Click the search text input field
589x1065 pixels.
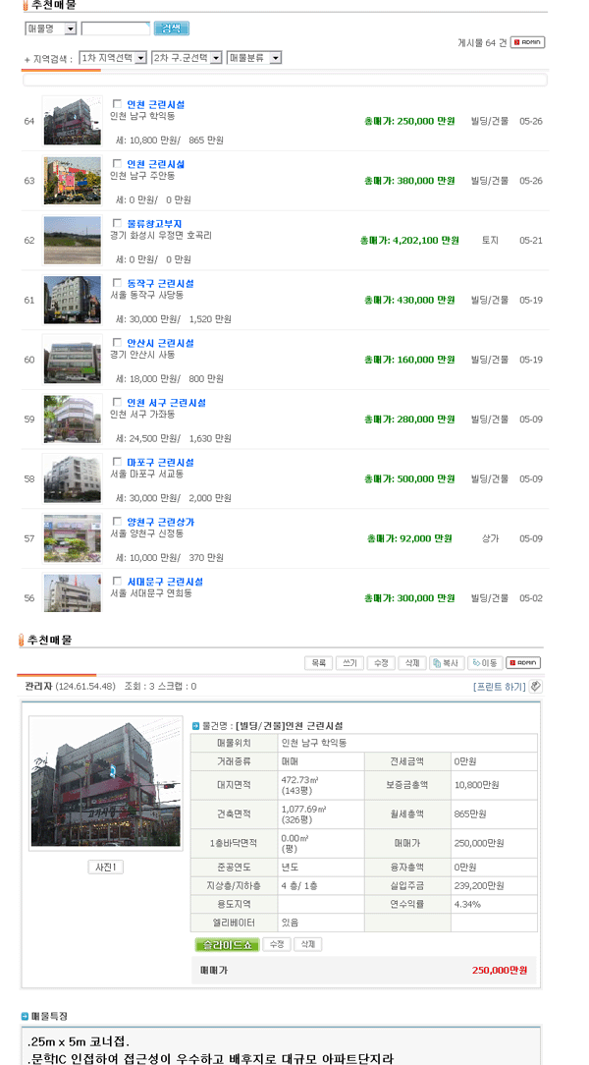116,28
